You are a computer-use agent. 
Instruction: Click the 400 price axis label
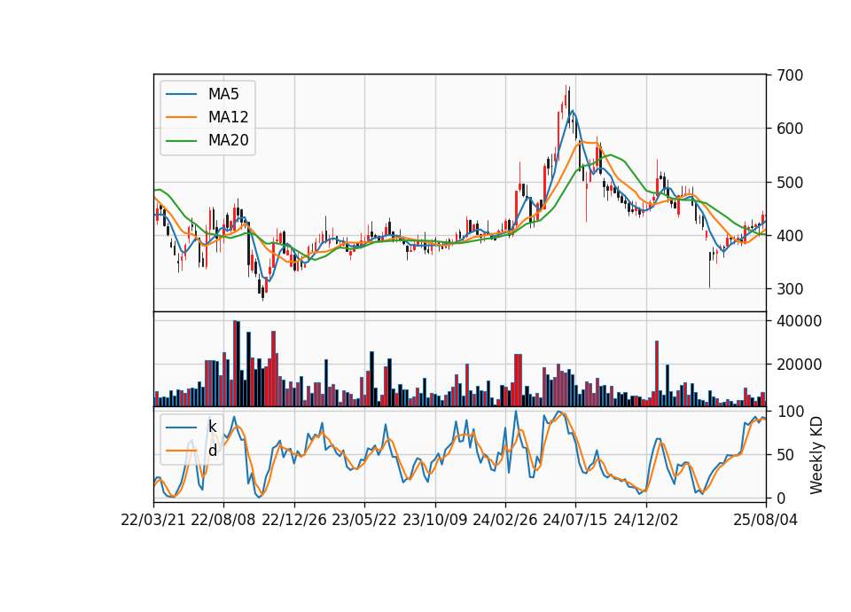790,236
